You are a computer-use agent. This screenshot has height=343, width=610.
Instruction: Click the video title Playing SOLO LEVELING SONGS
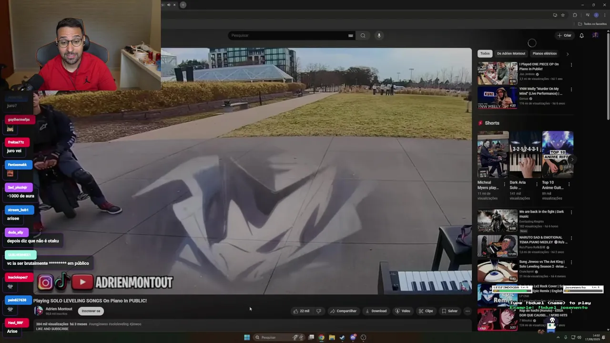point(90,301)
